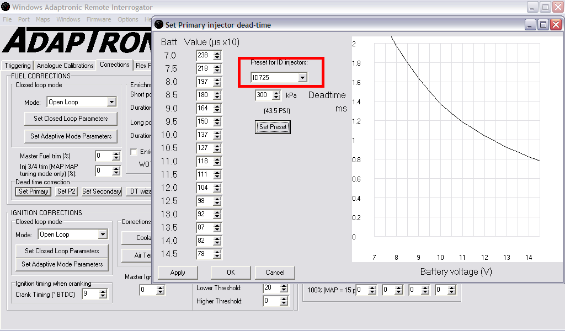Open fuel Set Adaptive Mode Parameters

click(71, 136)
